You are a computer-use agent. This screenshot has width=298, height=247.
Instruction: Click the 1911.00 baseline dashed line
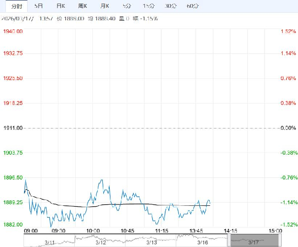tap(149, 128)
